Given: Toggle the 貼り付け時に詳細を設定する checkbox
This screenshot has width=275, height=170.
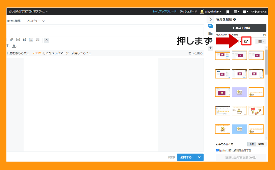Looking at the screenshot, I should point(217,150).
